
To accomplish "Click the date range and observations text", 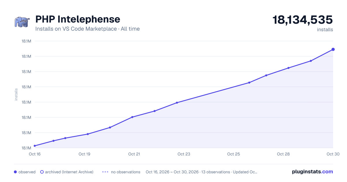I will 202,172.
